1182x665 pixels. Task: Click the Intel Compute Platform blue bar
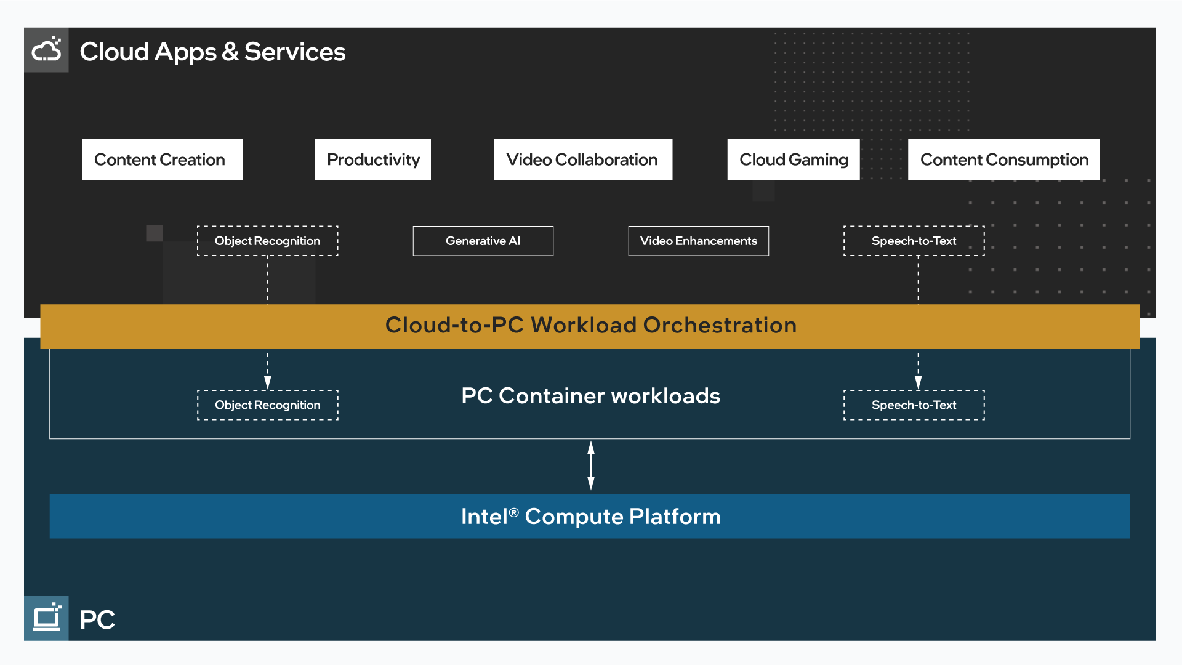click(x=590, y=516)
